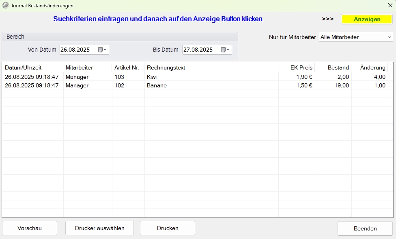This screenshot has height=239, width=396.
Task: Open the Von Datum calendar picker
Action: 103,50
